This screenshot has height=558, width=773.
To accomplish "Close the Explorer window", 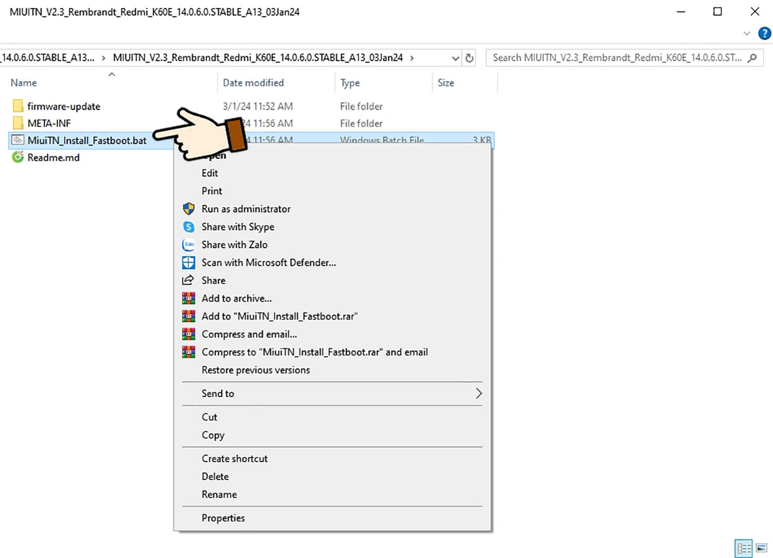I will [754, 11].
